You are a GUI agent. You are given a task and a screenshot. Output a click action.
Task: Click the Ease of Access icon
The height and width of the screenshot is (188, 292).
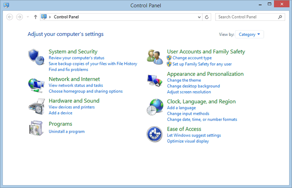154,134
